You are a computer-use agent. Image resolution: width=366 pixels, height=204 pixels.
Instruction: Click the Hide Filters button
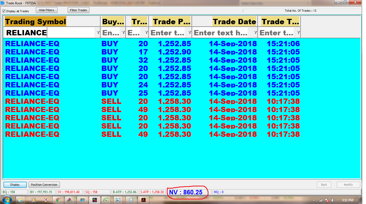point(46,10)
